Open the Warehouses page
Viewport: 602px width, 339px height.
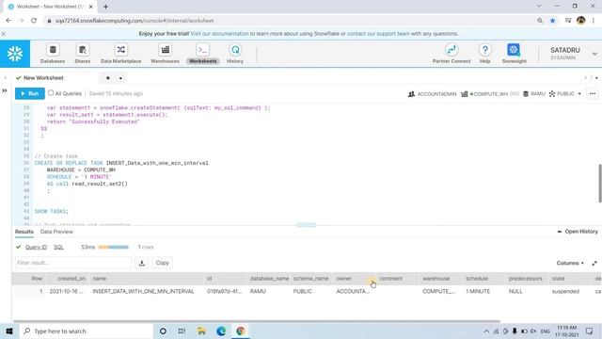click(x=166, y=54)
